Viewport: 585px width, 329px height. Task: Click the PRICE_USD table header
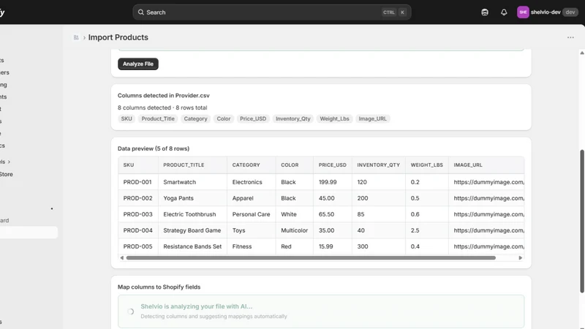tap(333, 165)
